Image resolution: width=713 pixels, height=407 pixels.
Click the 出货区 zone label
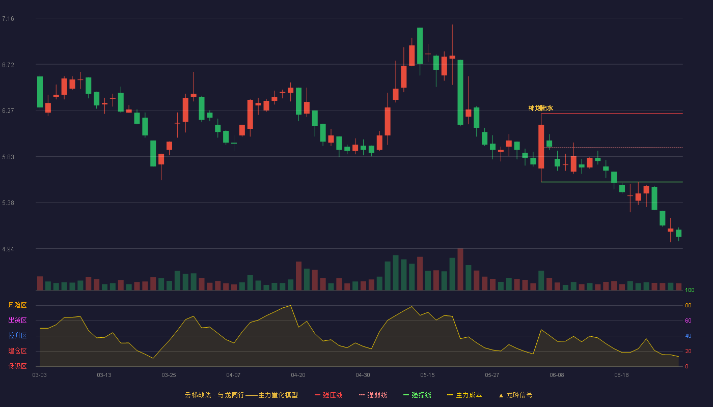point(17,321)
